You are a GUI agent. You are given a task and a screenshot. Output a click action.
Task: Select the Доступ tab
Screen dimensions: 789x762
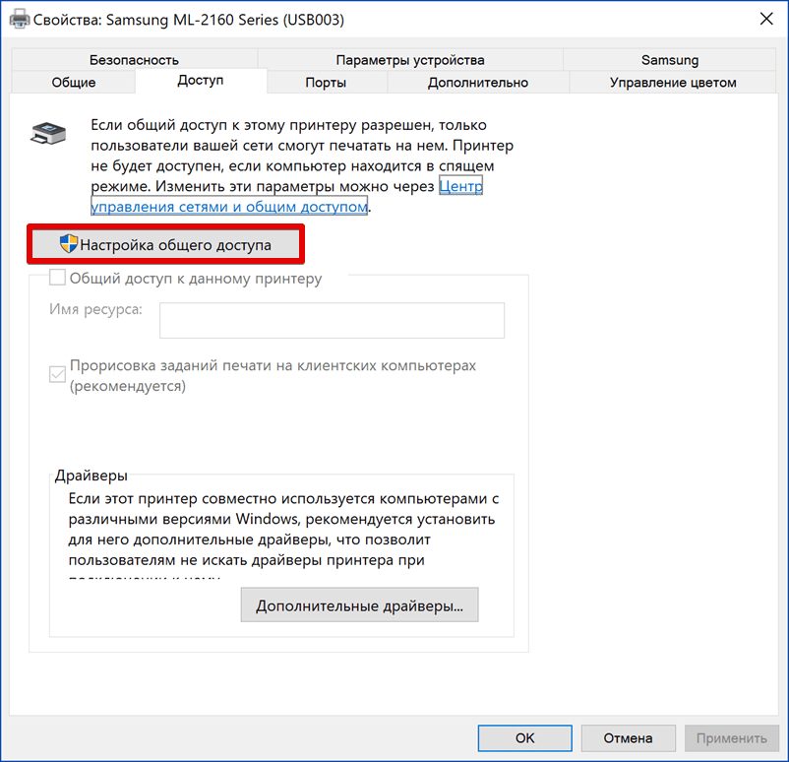tap(201, 81)
